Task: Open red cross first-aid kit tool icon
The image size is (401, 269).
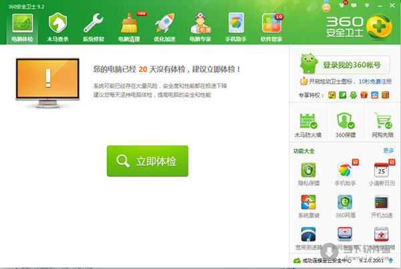Action: [382, 234]
